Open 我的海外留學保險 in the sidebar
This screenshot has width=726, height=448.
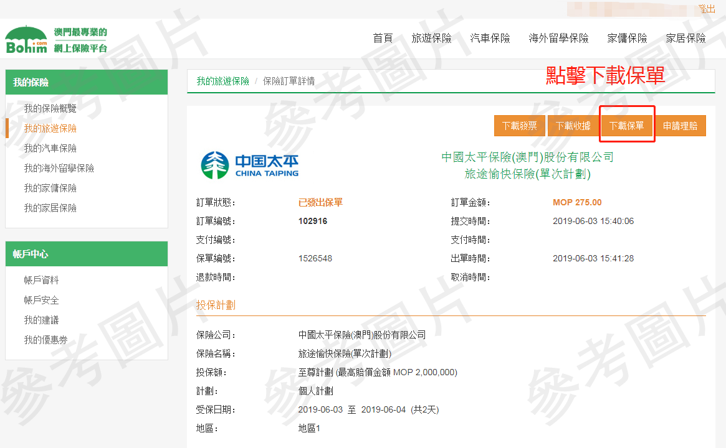(x=59, y=168)
